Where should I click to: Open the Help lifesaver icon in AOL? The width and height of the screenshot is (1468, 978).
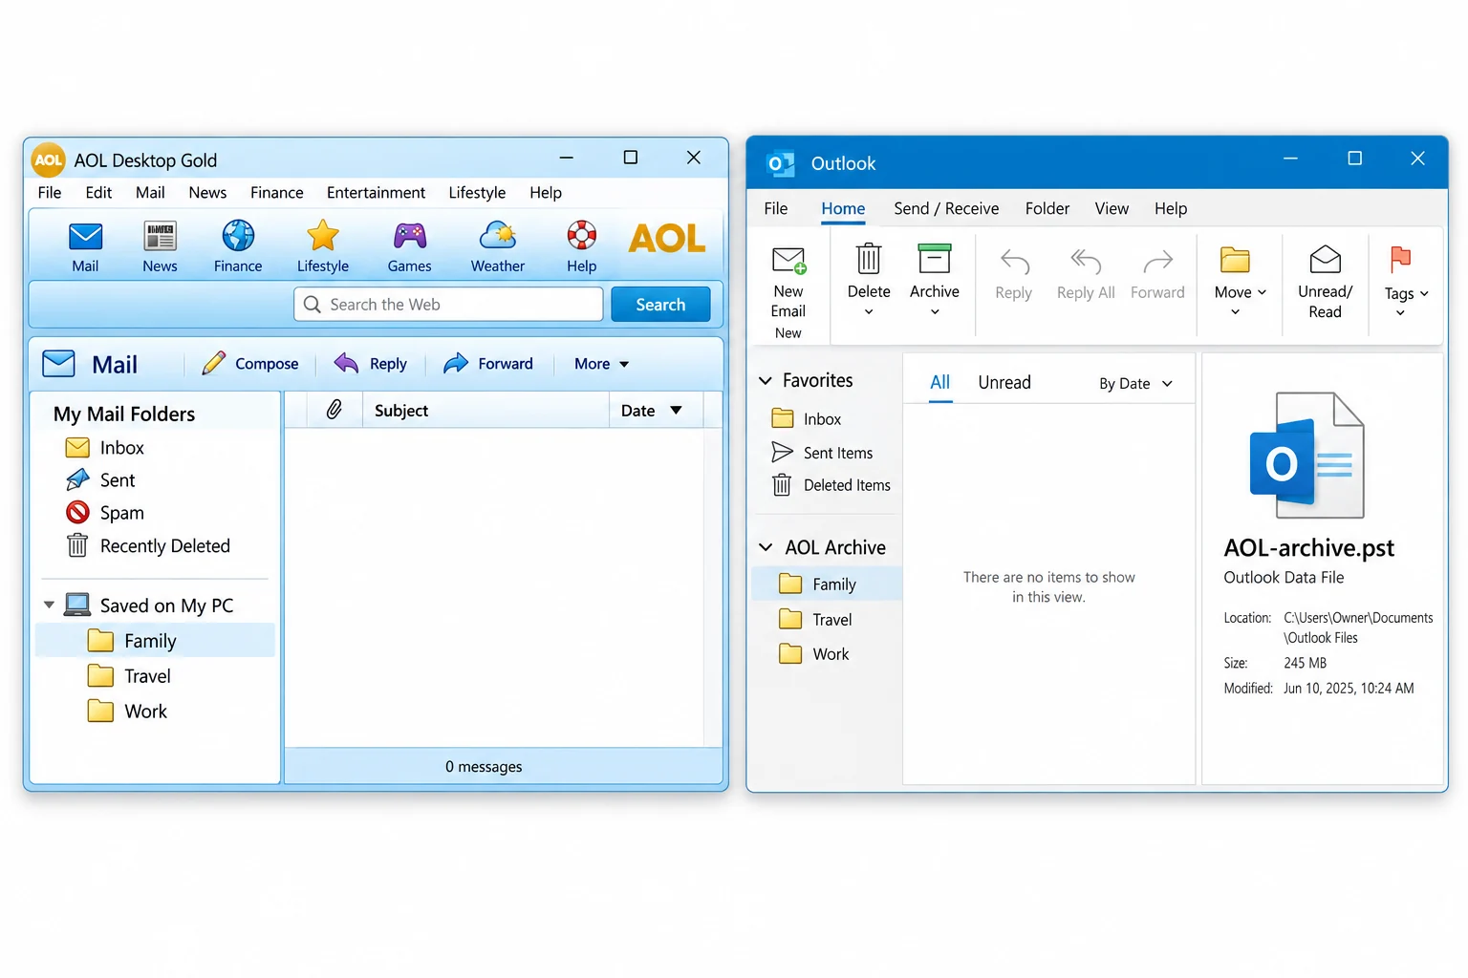tap(581, 235)
